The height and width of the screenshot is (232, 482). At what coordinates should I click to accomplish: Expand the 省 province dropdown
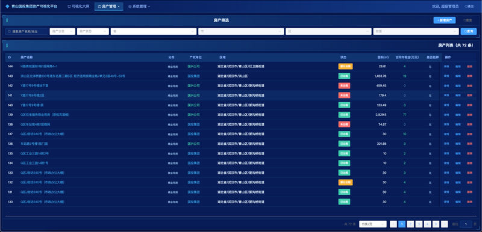pos(154,32)
